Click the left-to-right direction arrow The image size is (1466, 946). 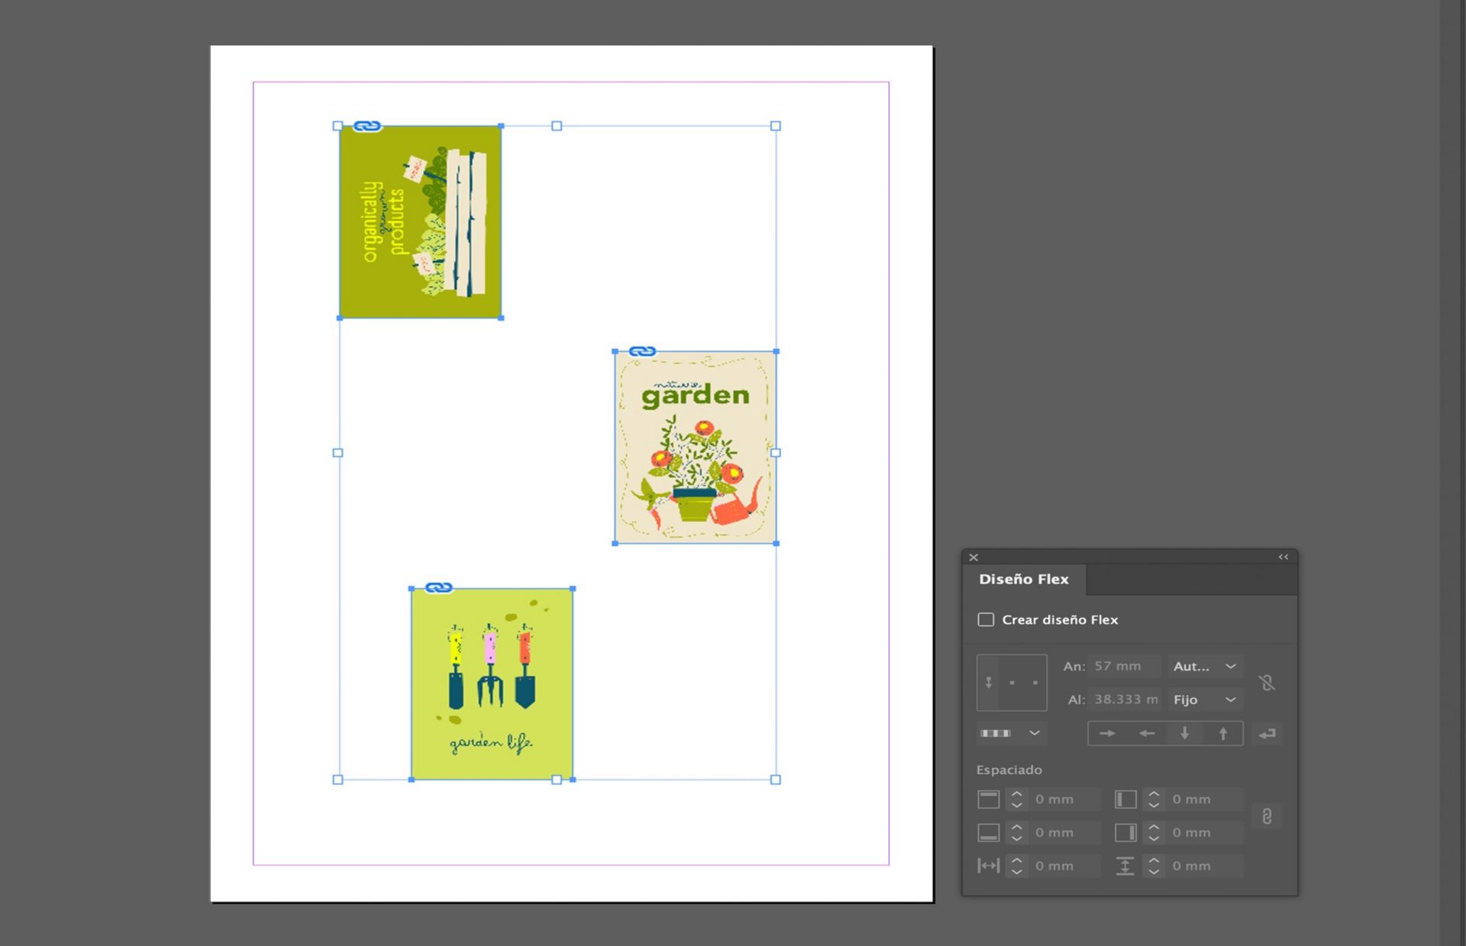coord(1107,734)
